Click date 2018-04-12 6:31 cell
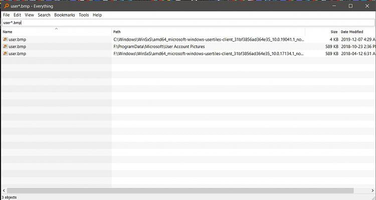376x200 pixels. 358,54
